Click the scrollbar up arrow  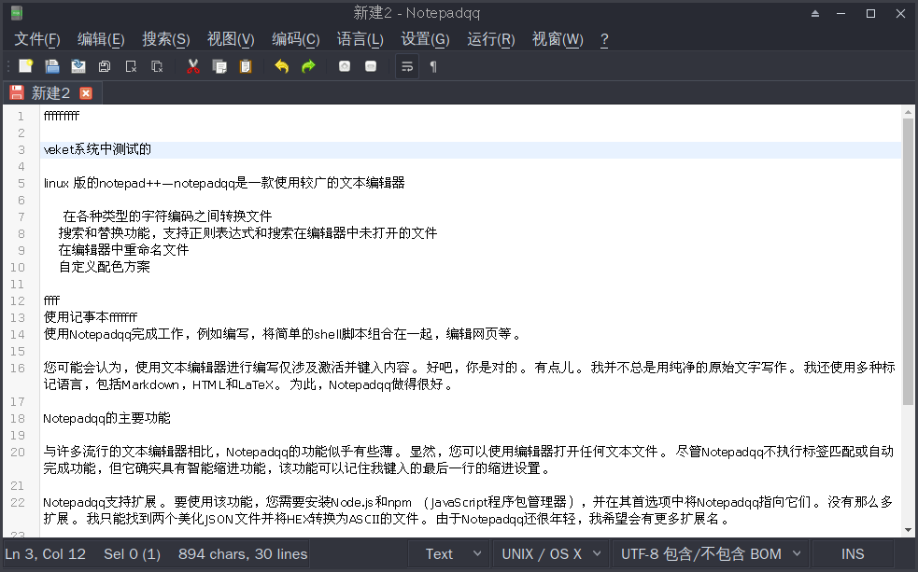point(908,112)
